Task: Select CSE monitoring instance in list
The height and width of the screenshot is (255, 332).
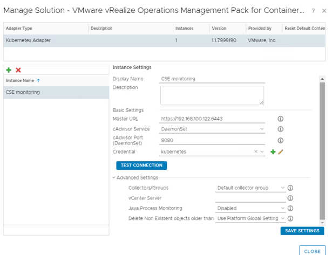Action: pyautogui.click(x=56, y=92)
